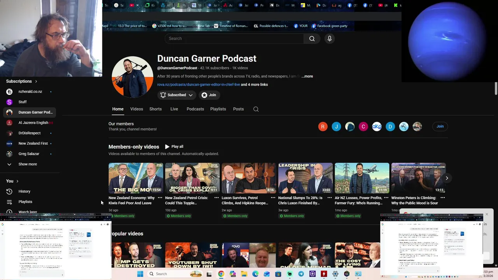Open Google Chrome from taskbar

click(221, 274)
